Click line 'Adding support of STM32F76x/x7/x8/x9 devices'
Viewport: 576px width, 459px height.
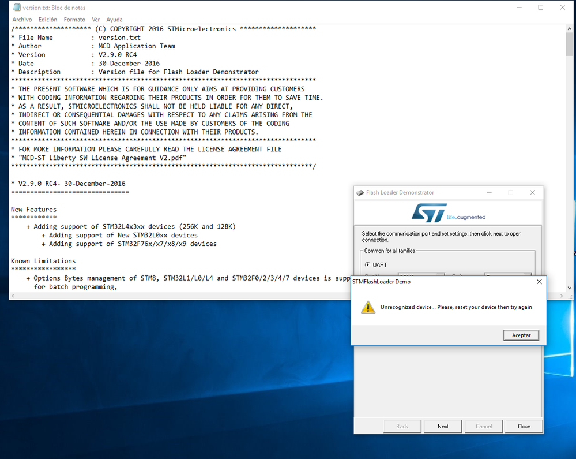tap(133, 244)
